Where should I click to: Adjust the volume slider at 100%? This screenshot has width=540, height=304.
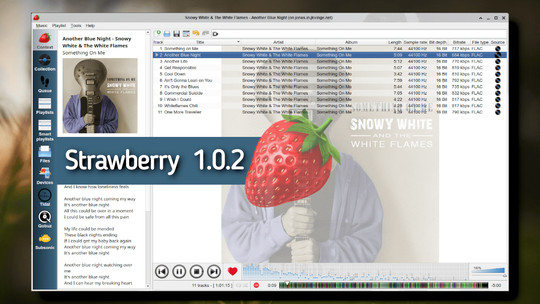[x=489, y=272]
